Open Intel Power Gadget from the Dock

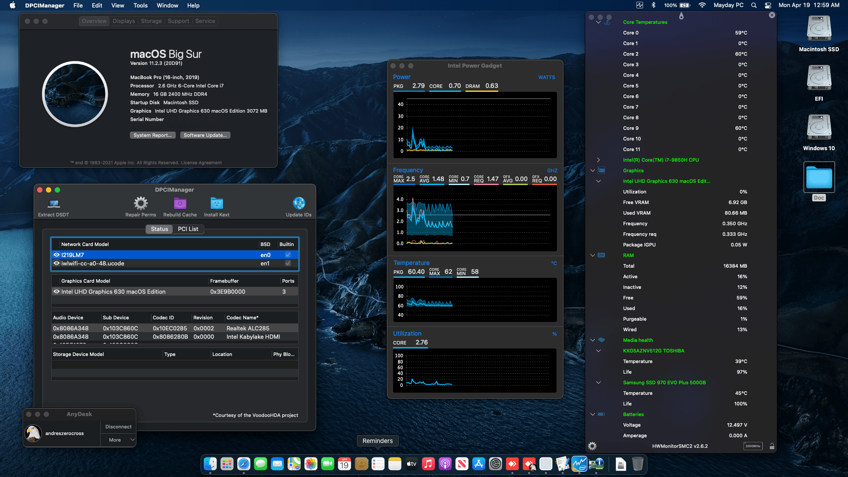(x=579, y=464)
